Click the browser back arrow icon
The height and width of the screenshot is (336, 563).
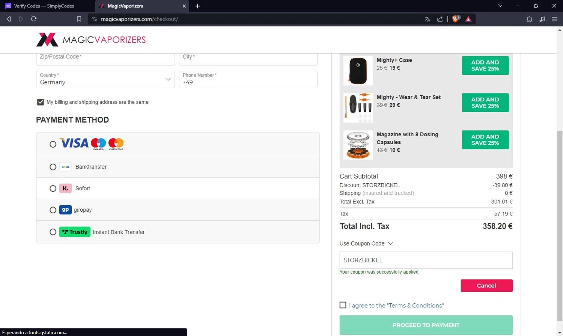[x=9, y=19]
